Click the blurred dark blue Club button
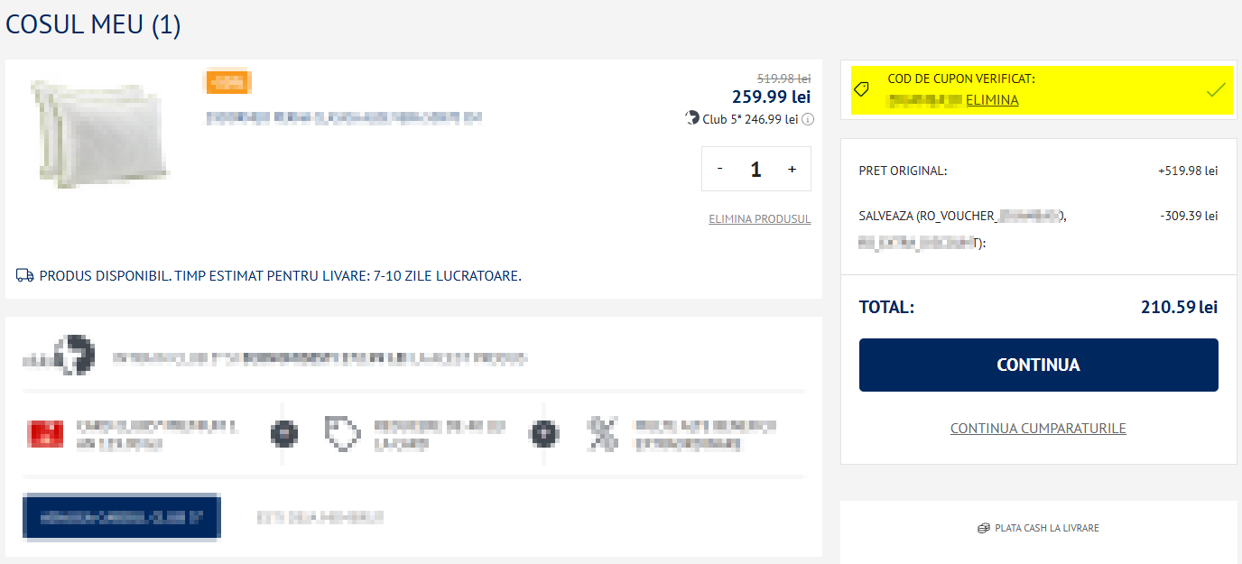 (x=121, y=517)
